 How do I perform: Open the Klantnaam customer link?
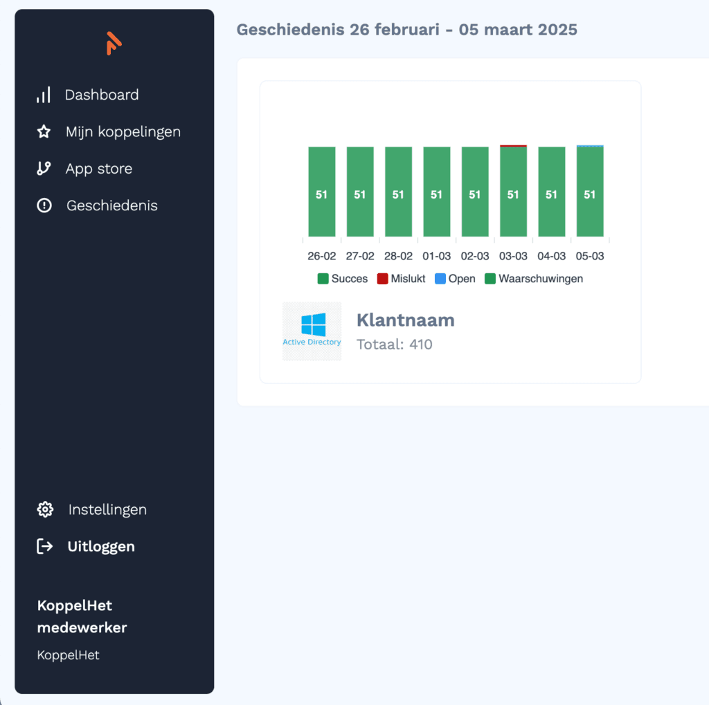click(405, 320)
